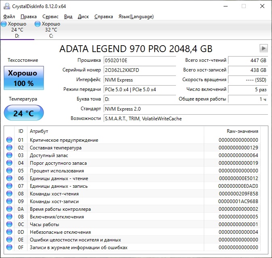Click the interface field NVM Express

point(140,80)
